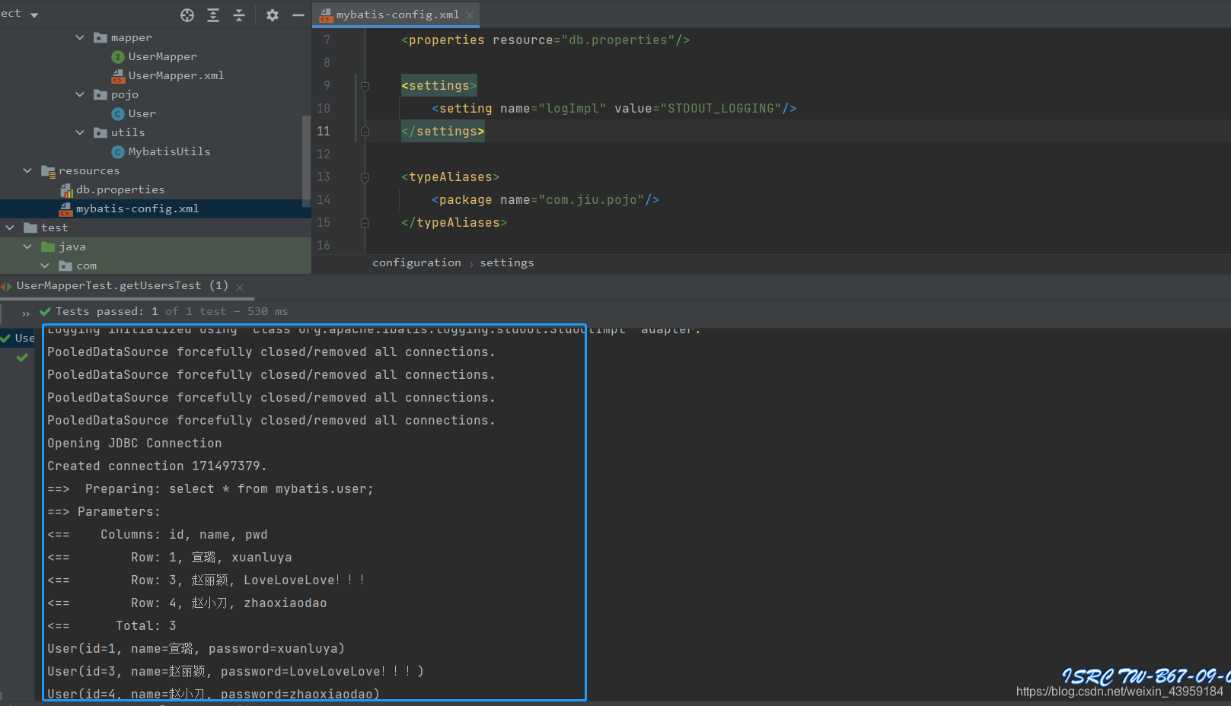Click the 'Created connection 171497379.' console line
This screenshot has height=706, width=1231.
[157, 466]
